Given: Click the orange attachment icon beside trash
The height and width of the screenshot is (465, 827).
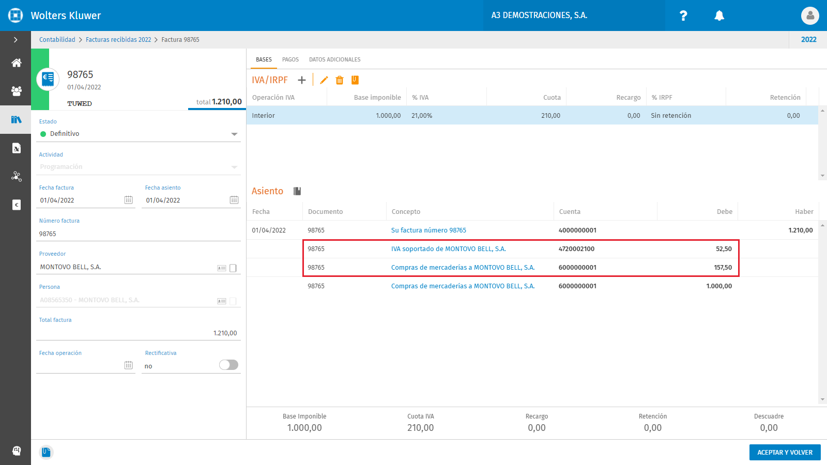Looking at the screenshot, I should pyautogui.click(x=355, y=80).
